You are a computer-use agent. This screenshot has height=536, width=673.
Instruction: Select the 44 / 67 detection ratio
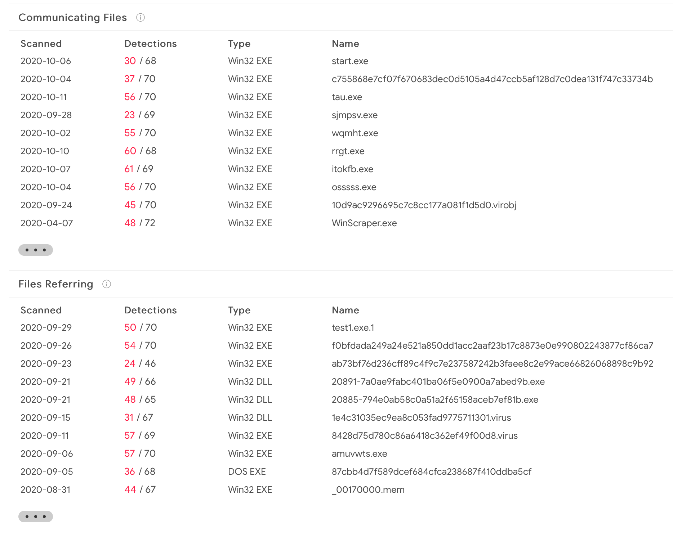click(x=140, y=490)
